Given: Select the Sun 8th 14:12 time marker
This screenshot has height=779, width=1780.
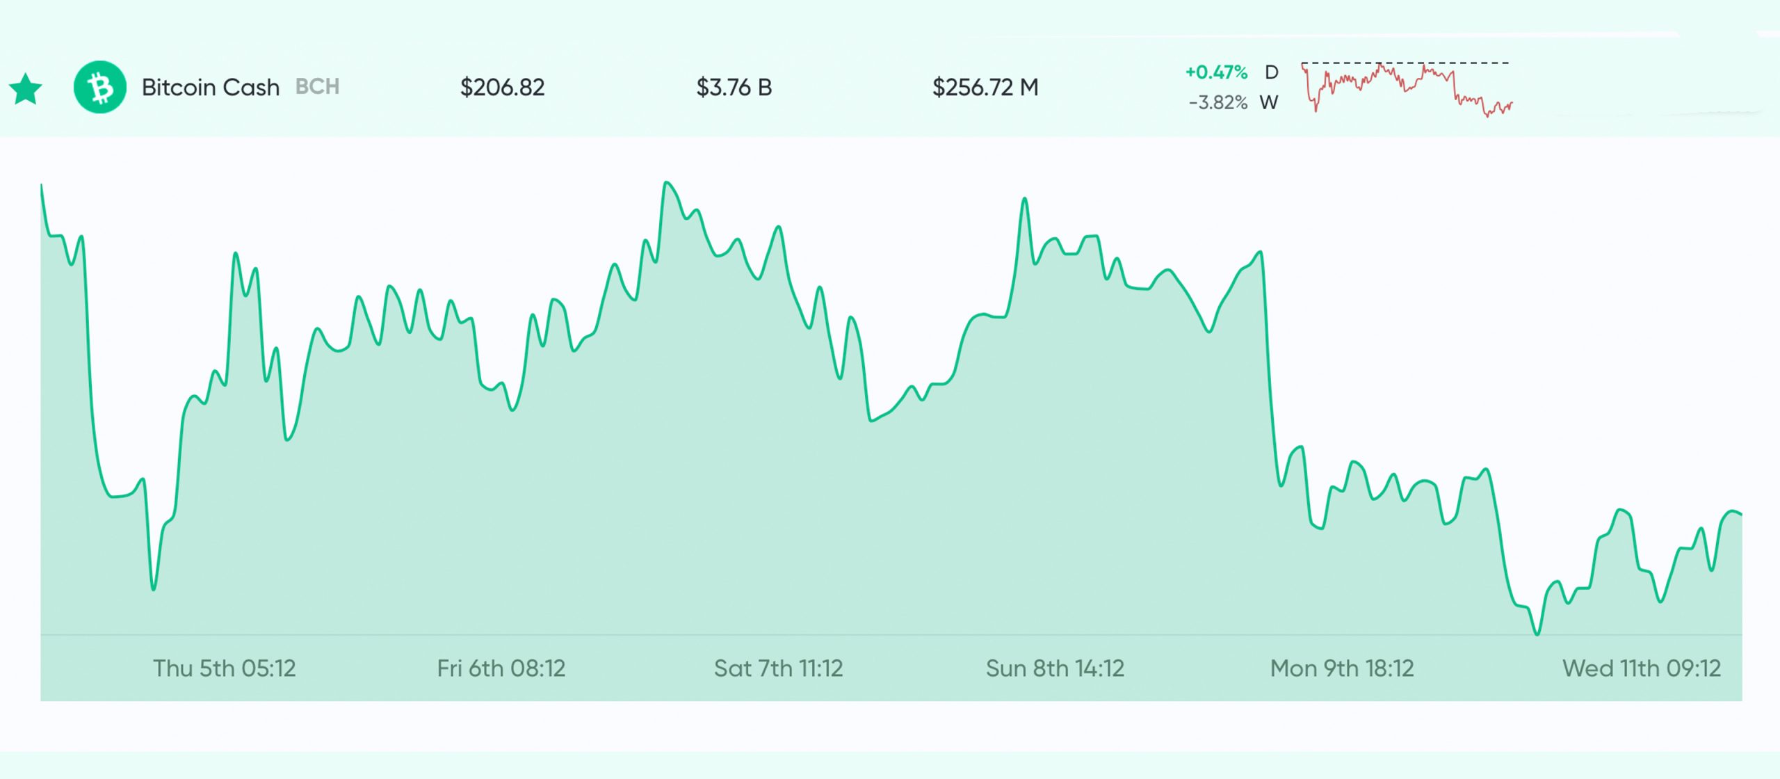Looking at the screenshot, I should click(1055, 668).
